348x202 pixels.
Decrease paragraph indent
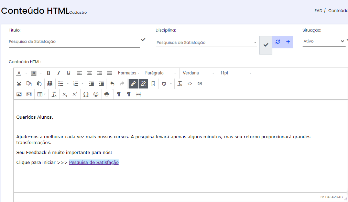91,84
